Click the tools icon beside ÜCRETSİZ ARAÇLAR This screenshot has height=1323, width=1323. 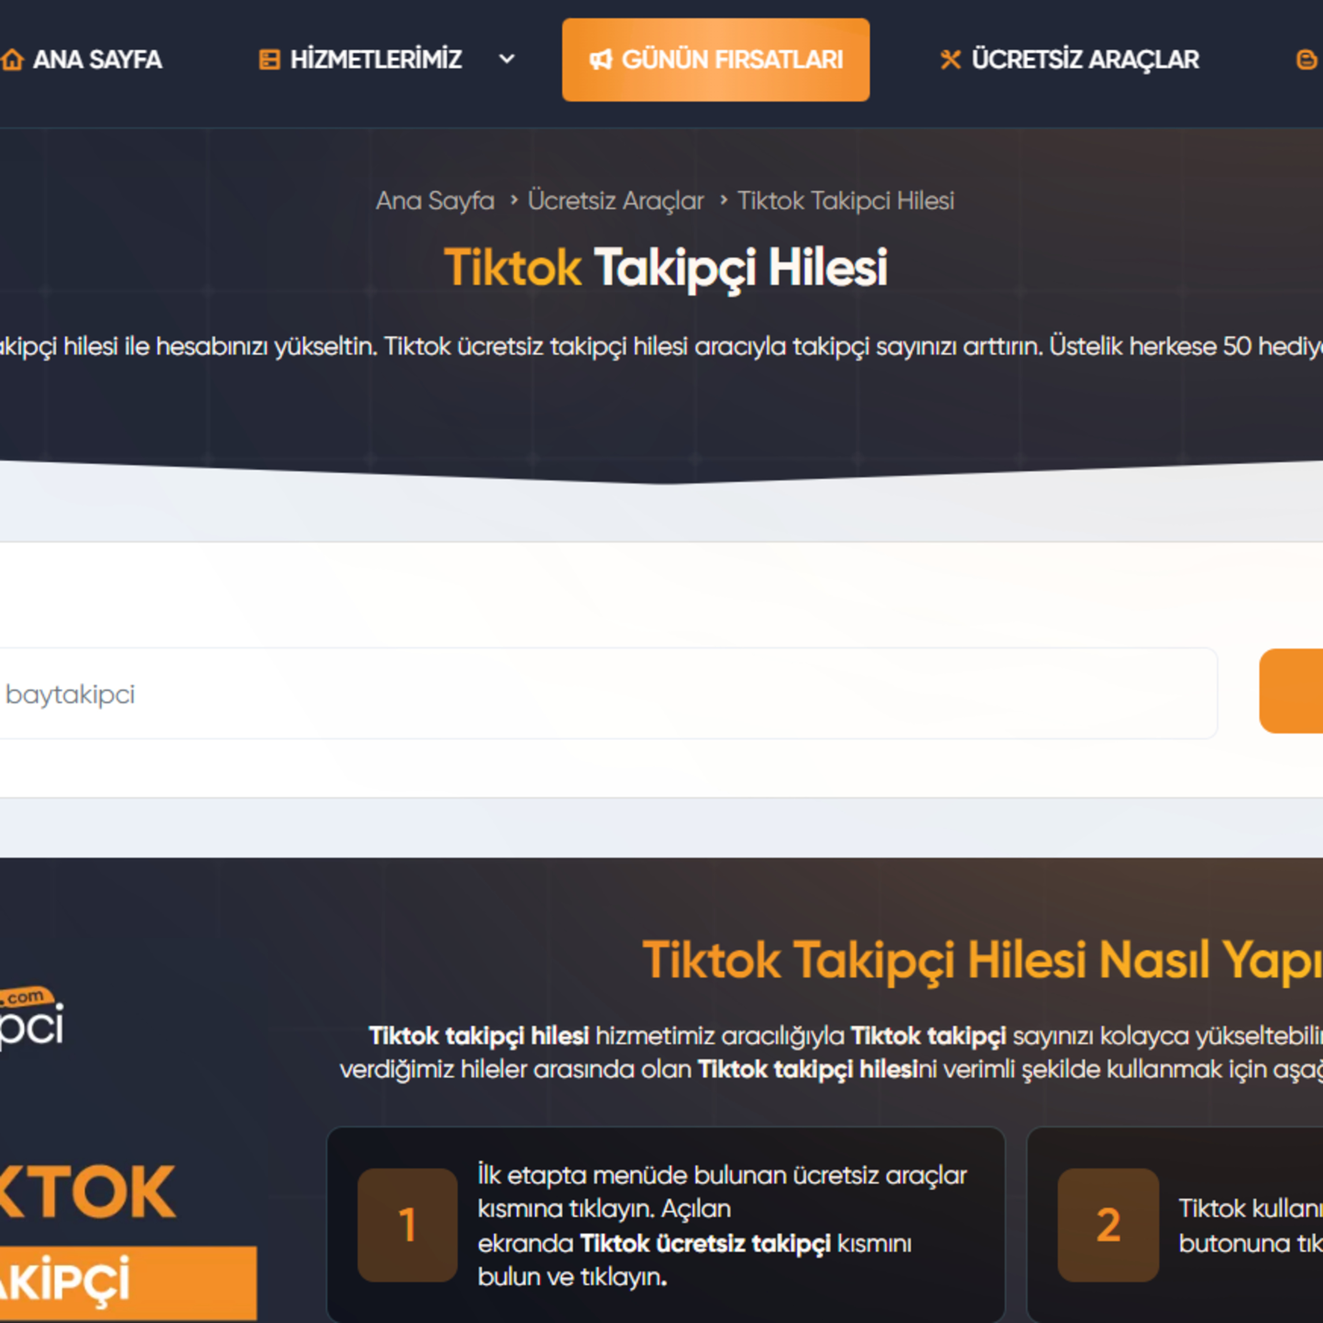pos(950,60)
